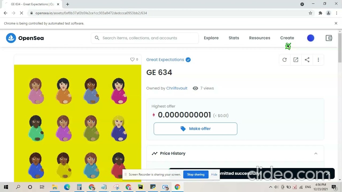This screenshot has width=342, height=192.
Task: Open owner Chrilfsvault's profile
Action: (177, 88)
